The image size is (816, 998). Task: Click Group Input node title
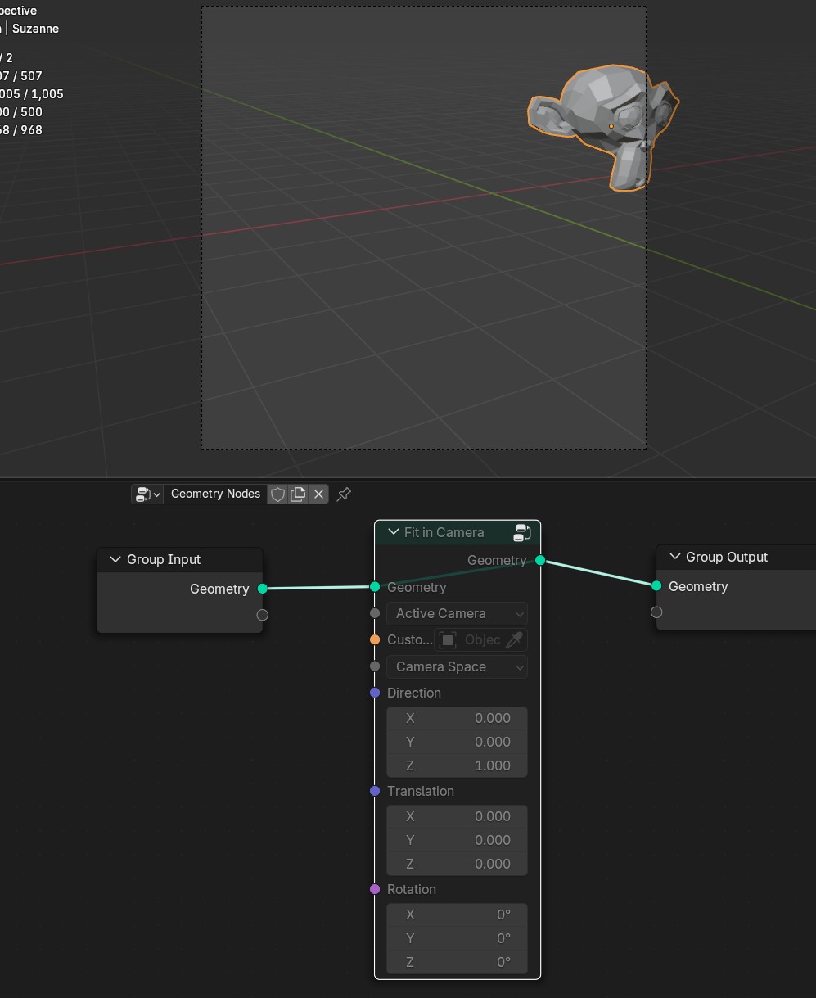(164, 559)
